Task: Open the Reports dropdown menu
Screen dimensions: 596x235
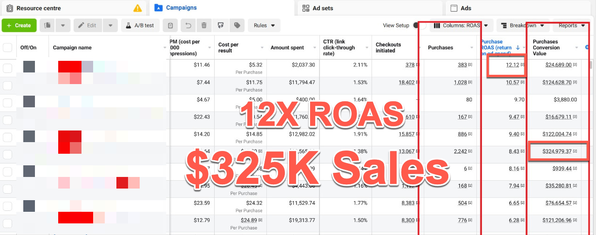Action: [571, 26]
